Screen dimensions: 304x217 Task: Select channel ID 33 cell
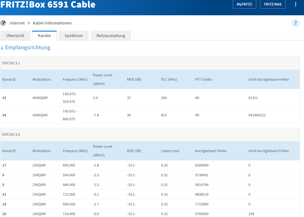4,98
